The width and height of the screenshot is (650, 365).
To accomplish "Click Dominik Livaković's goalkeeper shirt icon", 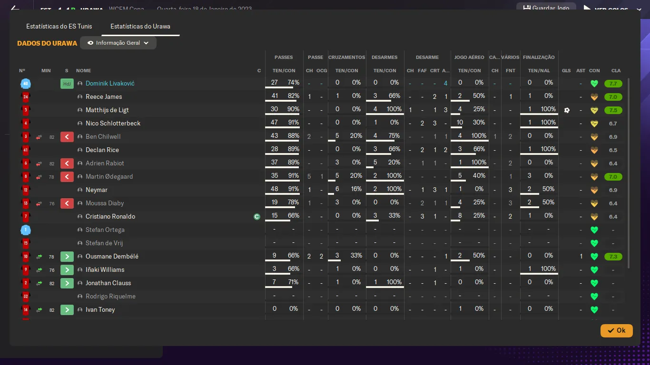I will pyautogui.click(x=26, y=84).
